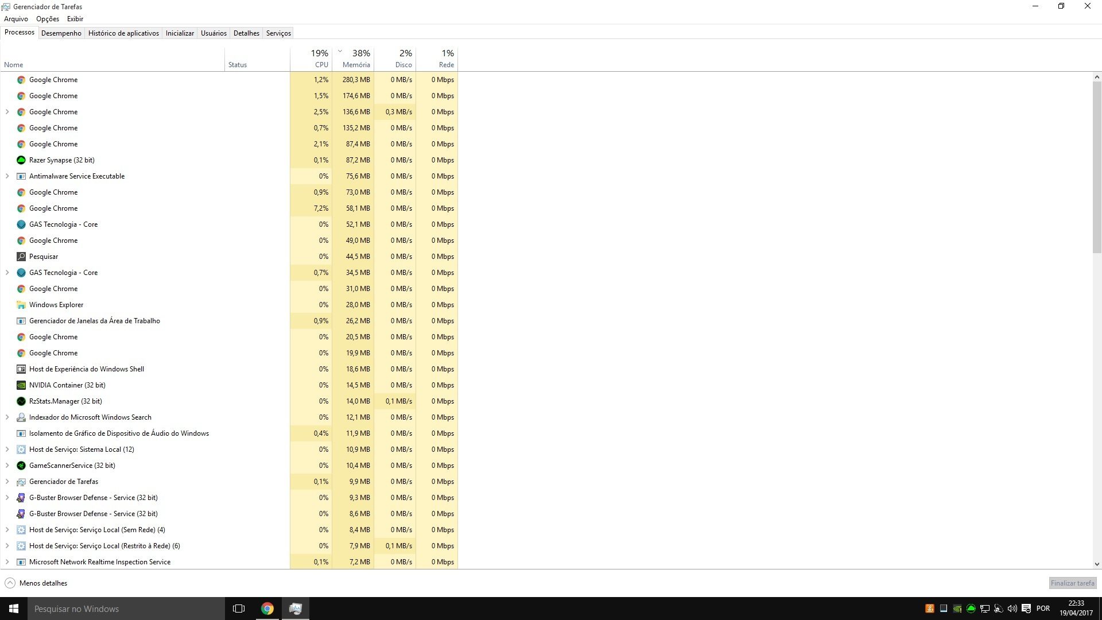The width and height of the screenshot is (1102, 620).
Task: Open the Exibir menu
Action: click(75, 19)
